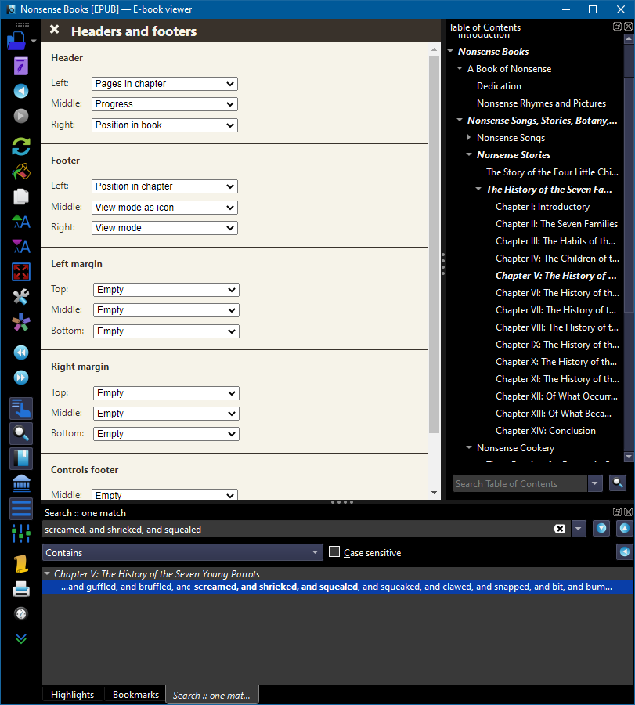Open search history dropdown arrow
The width and height of the screenshot is (635, 705).
(x=579, y=529)
